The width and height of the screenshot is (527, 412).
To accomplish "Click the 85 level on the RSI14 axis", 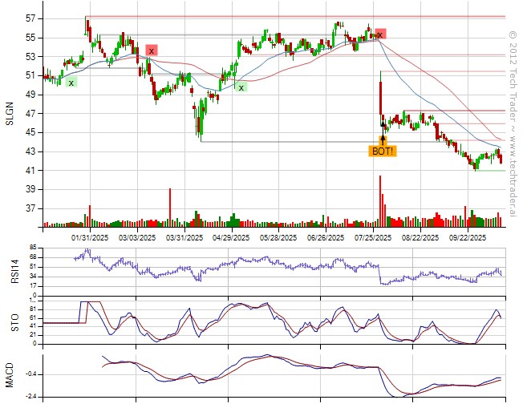I will click(33, 247).
